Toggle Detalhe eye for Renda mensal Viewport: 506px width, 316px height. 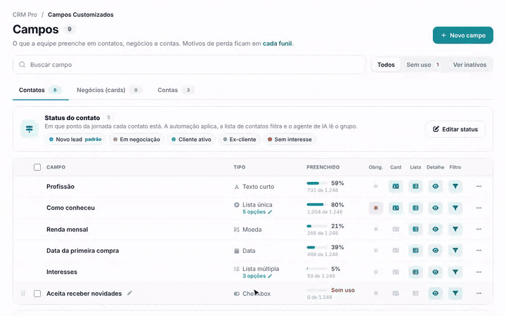pyautogui.click(x=435, y=229)
